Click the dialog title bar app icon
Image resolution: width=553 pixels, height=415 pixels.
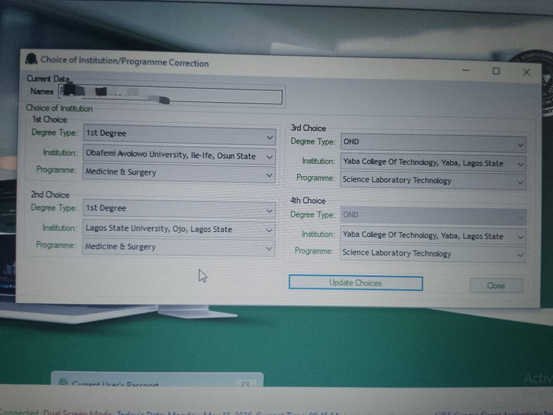point(31,59)
